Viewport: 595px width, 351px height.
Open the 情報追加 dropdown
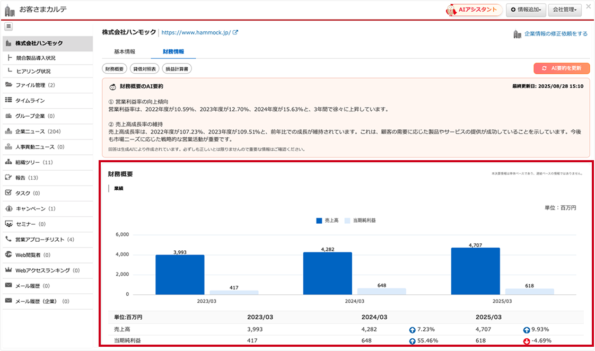tap(525, 10)
